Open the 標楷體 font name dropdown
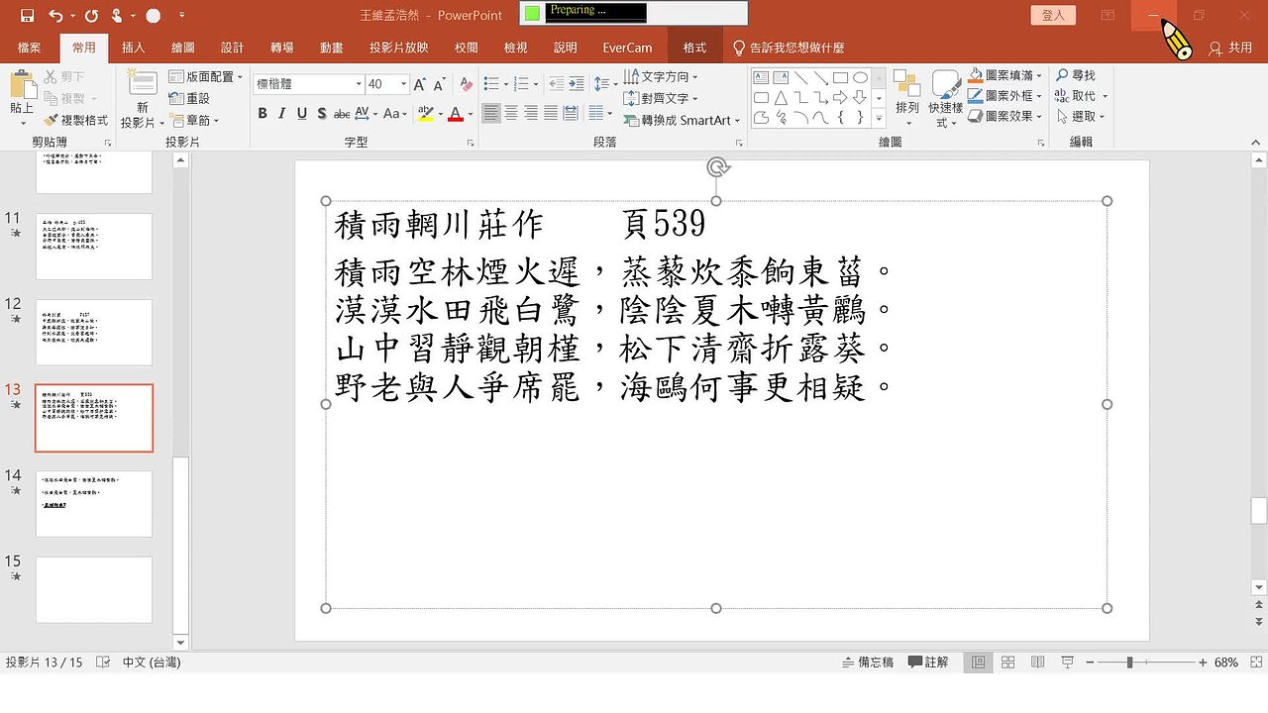 [x=359, y=84]
